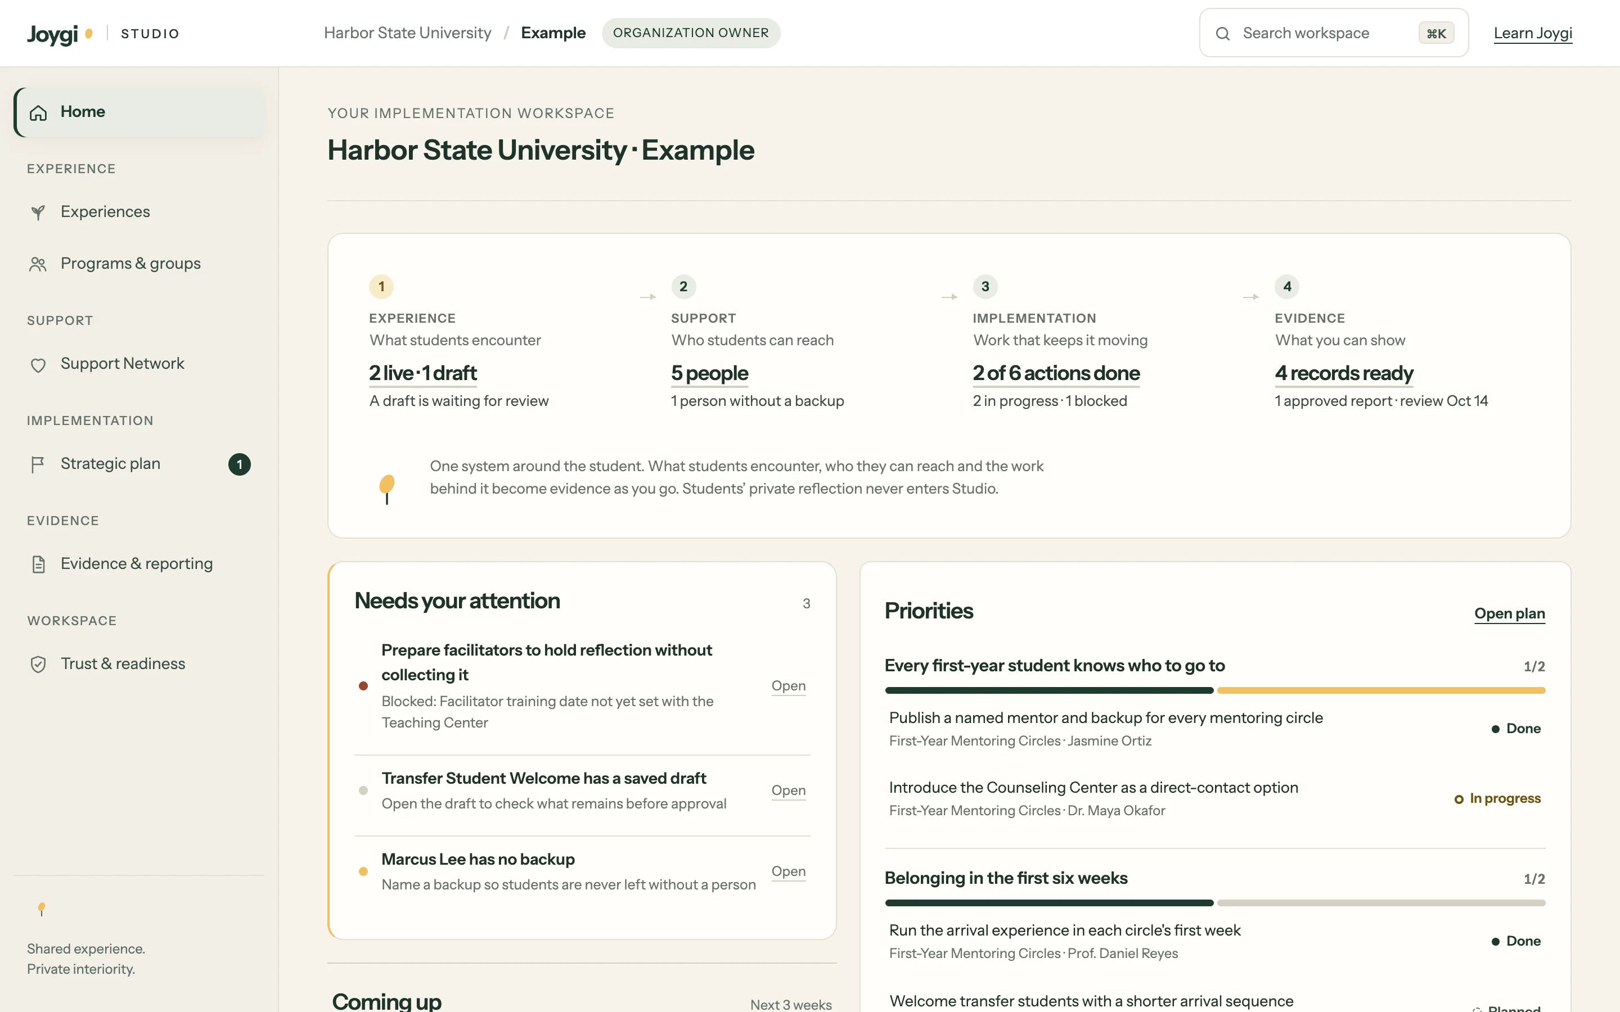Click 'Introduce the Counseling Center' action row
Screen dimensions: 1620x1012
click(1215, 798)
